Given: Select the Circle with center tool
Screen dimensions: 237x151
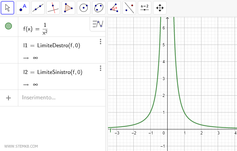Looking at the screenshot, I should pyautogui.click(x=84, y=7).
